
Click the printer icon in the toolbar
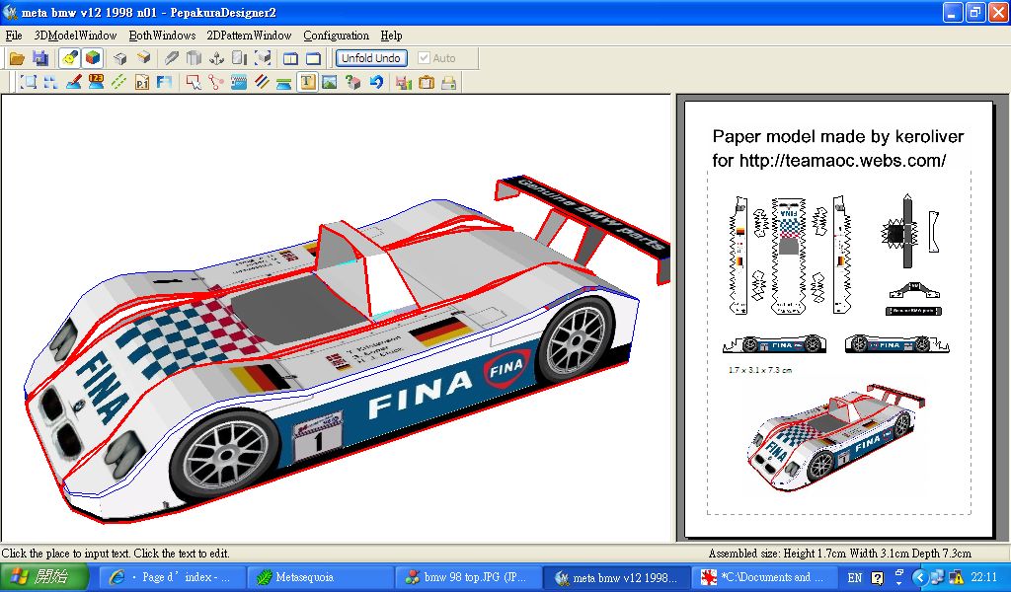point(449,83)
